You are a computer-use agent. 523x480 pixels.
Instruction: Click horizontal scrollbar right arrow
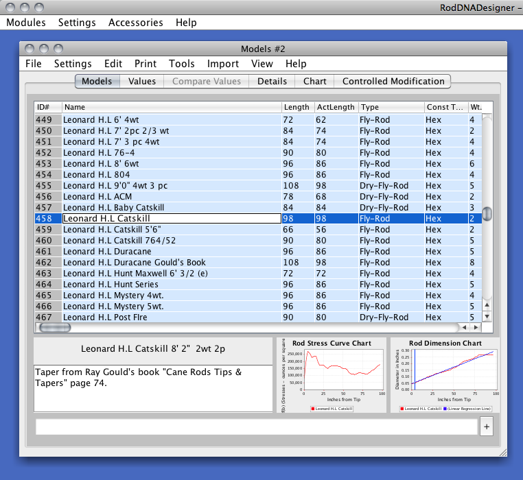pos(476,327)
